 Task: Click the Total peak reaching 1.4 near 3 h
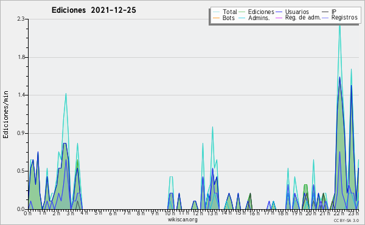click(x=66, y=94)
